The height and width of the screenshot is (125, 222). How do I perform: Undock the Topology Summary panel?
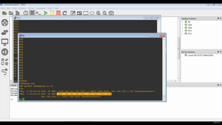click(218, 18)
